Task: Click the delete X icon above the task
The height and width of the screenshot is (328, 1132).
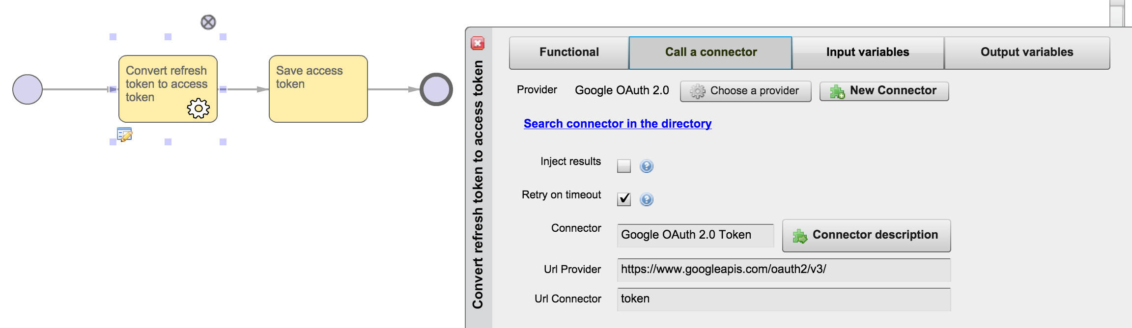Action: pyautogui.click(x=208, y=22)
